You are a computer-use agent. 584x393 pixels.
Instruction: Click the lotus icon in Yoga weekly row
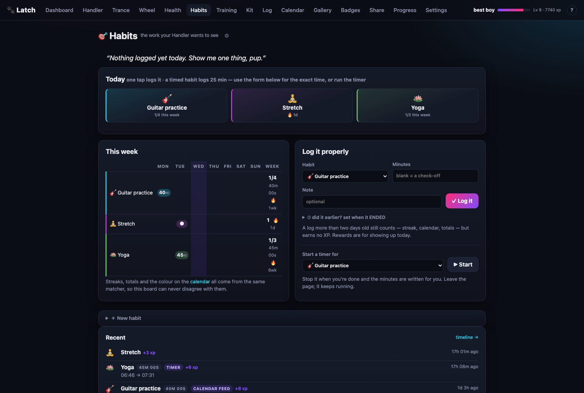tap(113, 255)
